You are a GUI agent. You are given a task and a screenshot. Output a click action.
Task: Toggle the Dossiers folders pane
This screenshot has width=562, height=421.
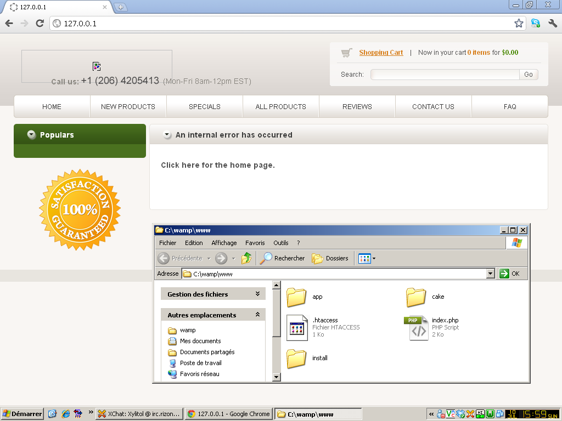(330, 258)
